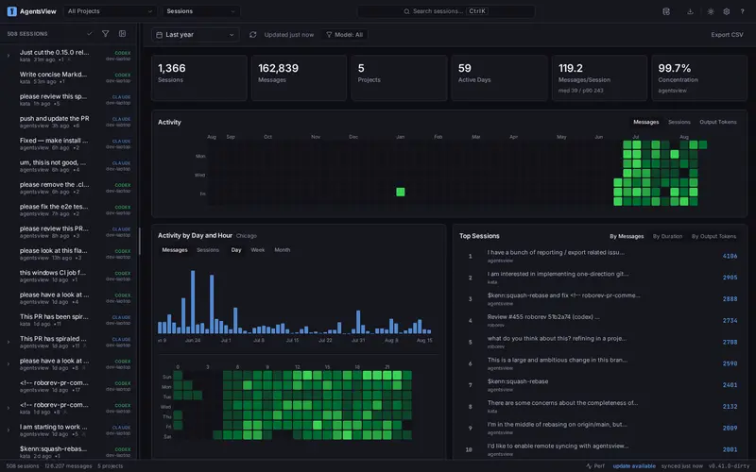
Task: Open top session 'There are some concerns about the completeness'
Action: (598, 407)
